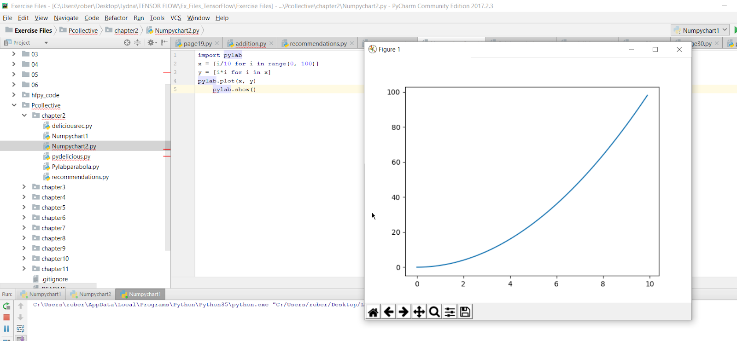Select recommendations.py in project tree
The height and width of the screenshot is (341, 737).
tap(80, 177)
